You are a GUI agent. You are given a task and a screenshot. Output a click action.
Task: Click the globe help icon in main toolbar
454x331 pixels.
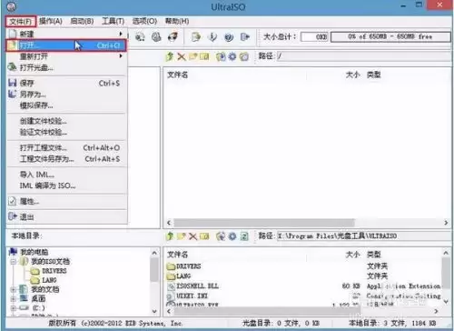coord(229,37)
